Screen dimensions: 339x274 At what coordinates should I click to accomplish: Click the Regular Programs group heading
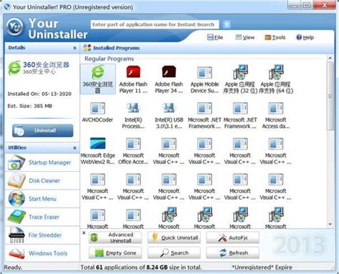pos(109,59)
